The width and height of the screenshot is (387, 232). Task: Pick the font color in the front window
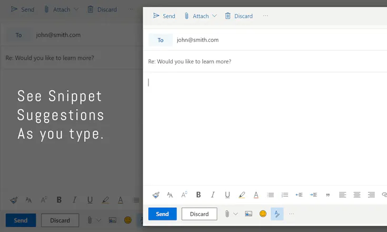click(x=256, y=195)
